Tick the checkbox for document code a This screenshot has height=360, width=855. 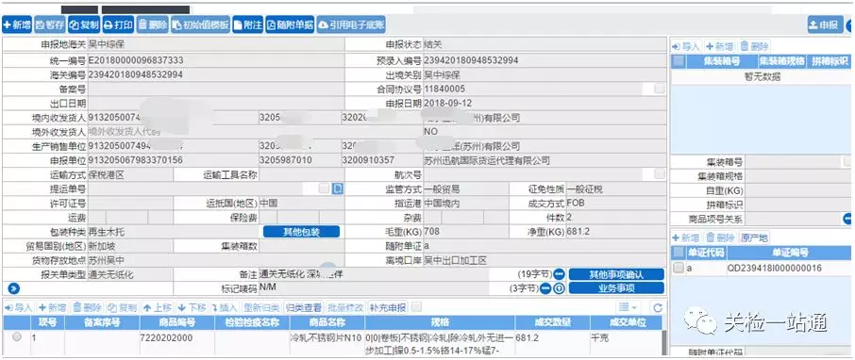click(679, 268)
